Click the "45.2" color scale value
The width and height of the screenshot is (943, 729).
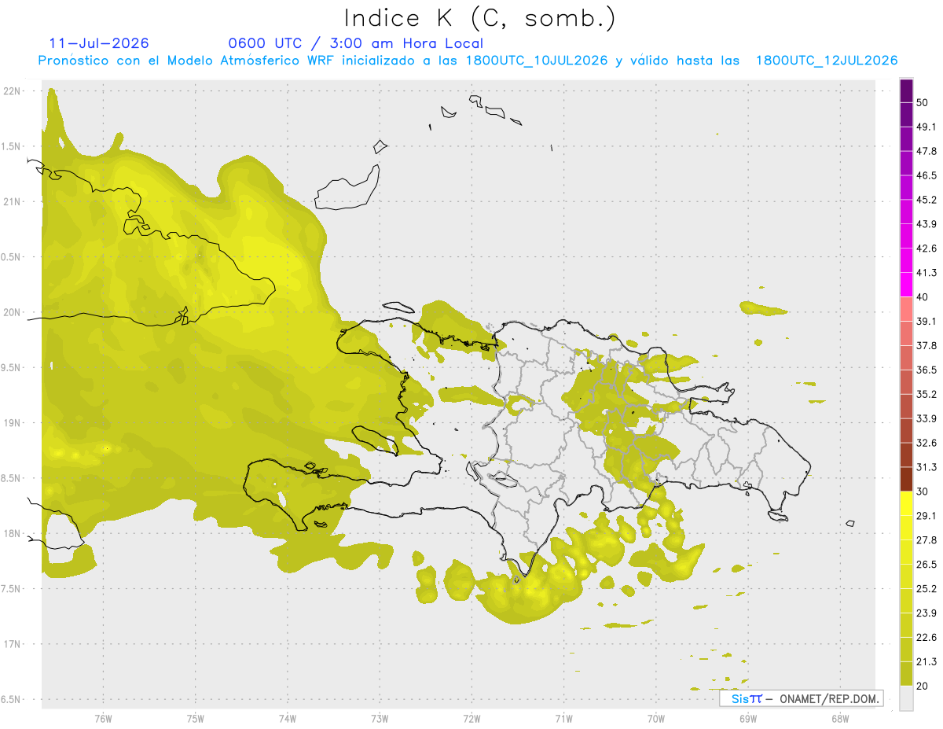point(926,200)
